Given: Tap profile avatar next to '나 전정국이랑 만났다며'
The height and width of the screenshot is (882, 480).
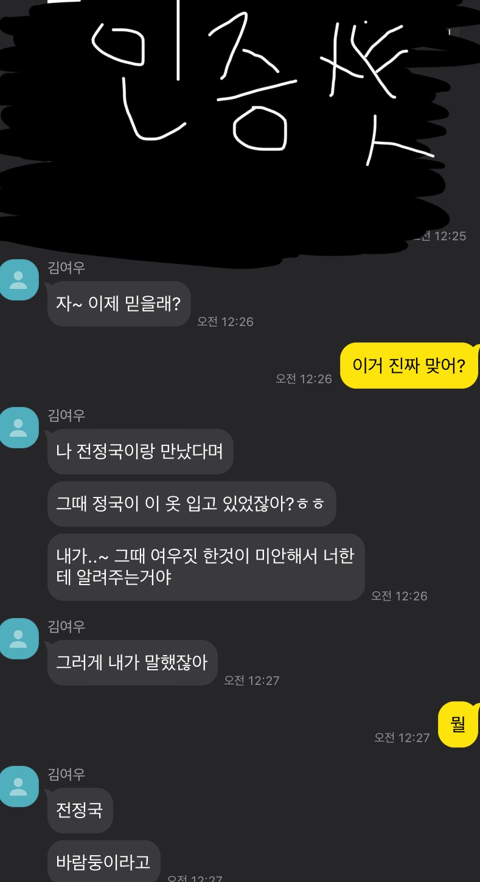Looking at the screenshot, I should tap(19, 428).
